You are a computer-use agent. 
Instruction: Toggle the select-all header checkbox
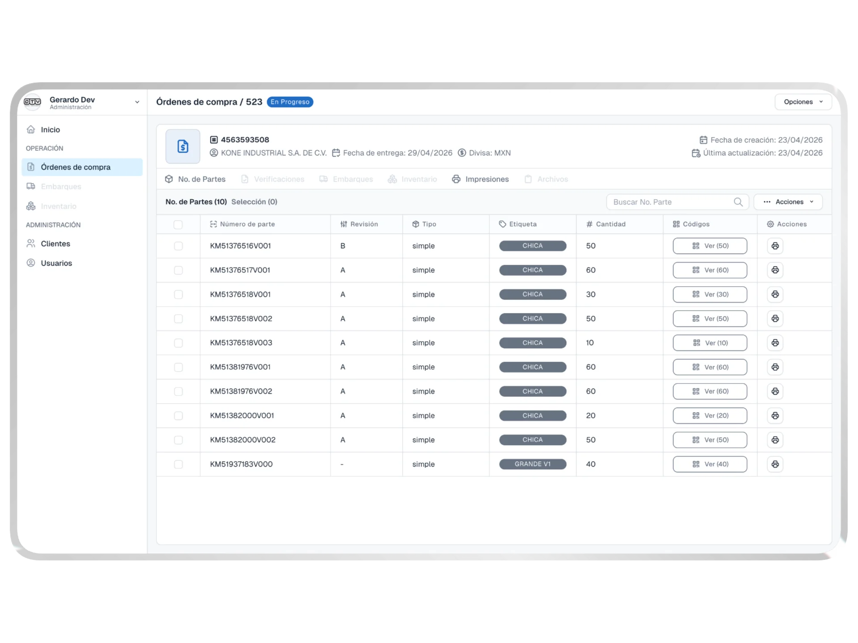pyautogui.click(x=178, y=225)
